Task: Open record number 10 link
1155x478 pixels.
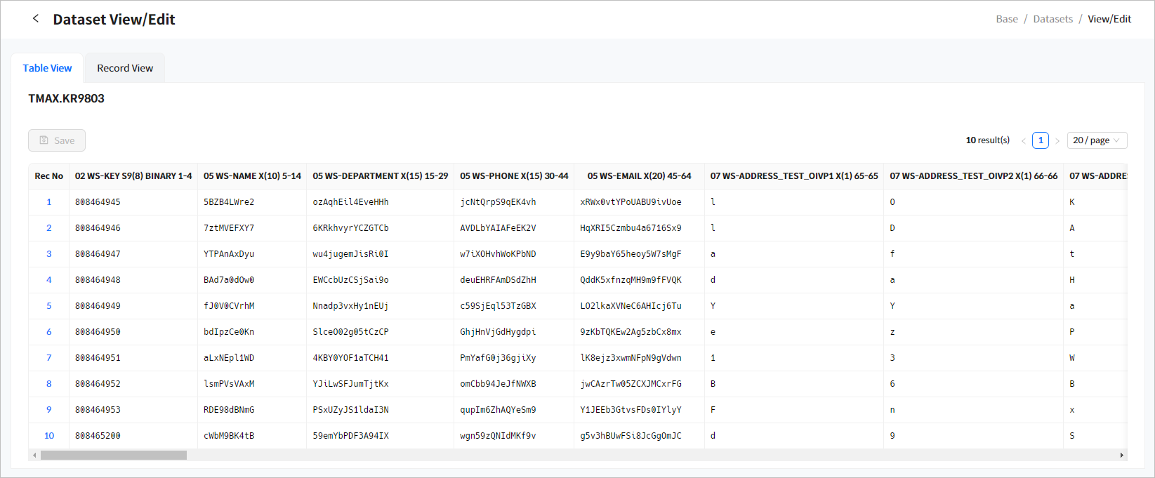Action: click(x=49, y=436)
